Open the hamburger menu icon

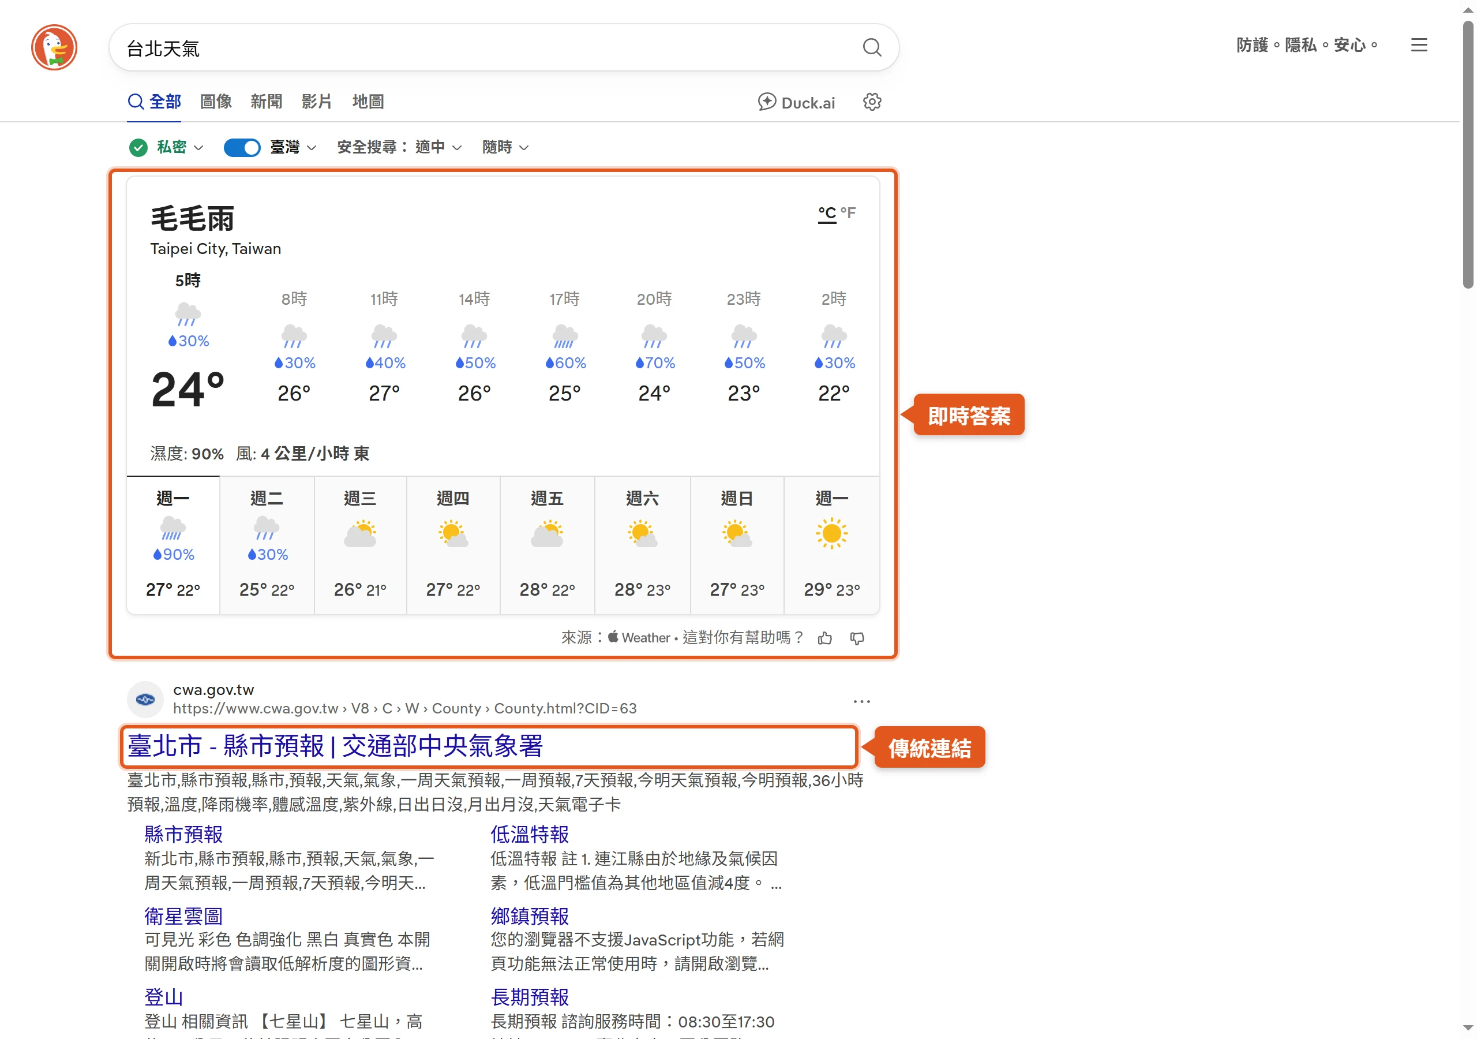point(1419,44)
